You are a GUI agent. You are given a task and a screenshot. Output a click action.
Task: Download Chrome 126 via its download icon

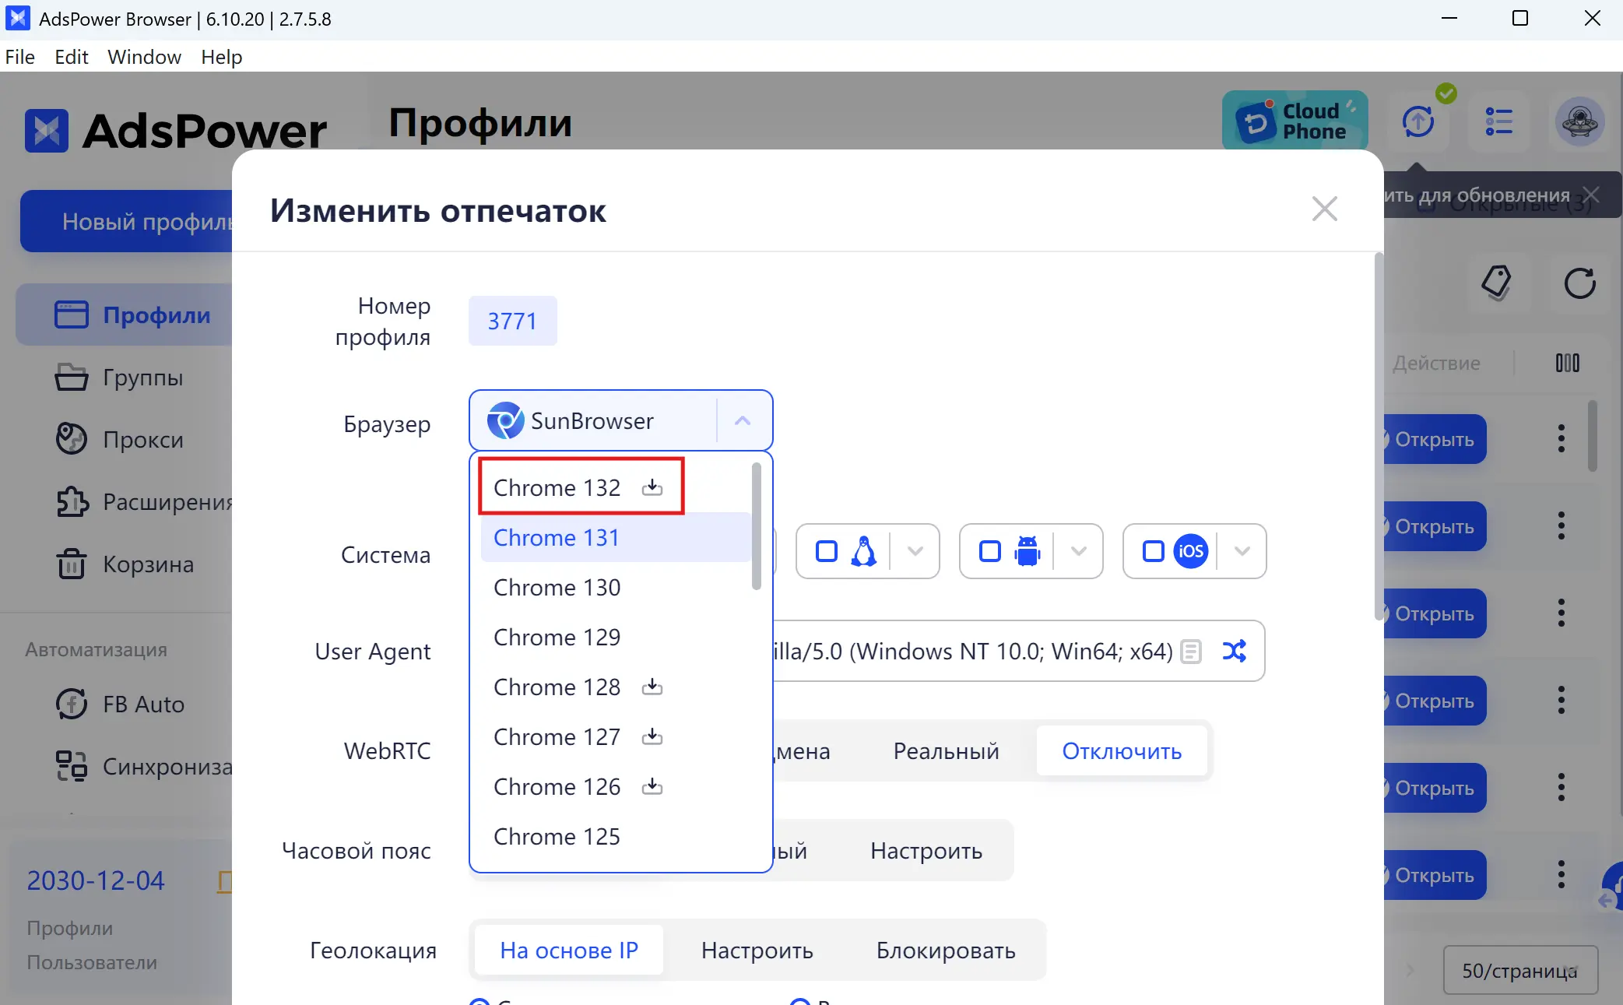point(652,787)
